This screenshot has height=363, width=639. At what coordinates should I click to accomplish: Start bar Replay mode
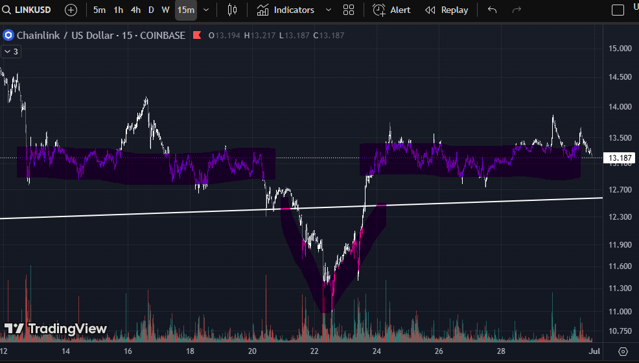point(447,10)
